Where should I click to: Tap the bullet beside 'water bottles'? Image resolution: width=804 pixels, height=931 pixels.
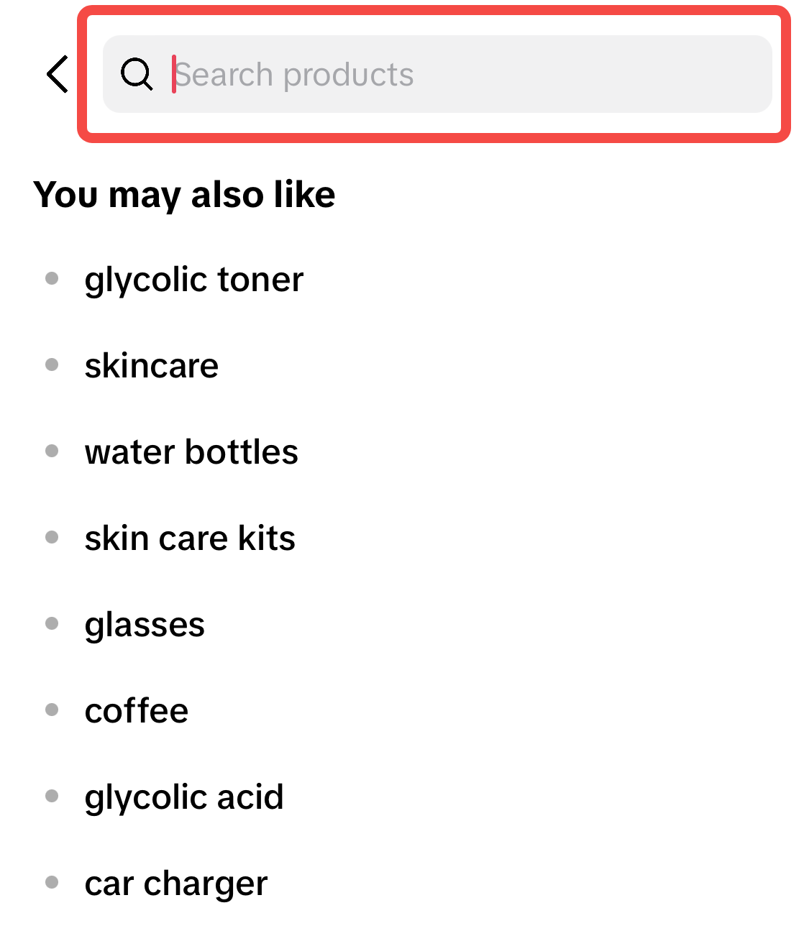click(x=52, y=451)
